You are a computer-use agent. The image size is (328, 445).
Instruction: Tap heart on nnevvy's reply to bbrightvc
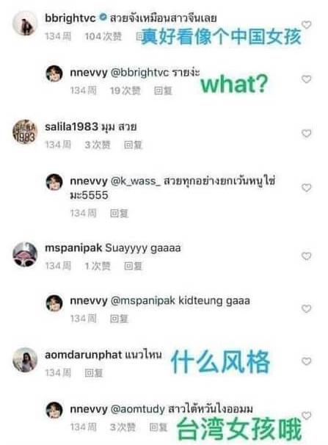pyautogui.click(x=306, y=79)
